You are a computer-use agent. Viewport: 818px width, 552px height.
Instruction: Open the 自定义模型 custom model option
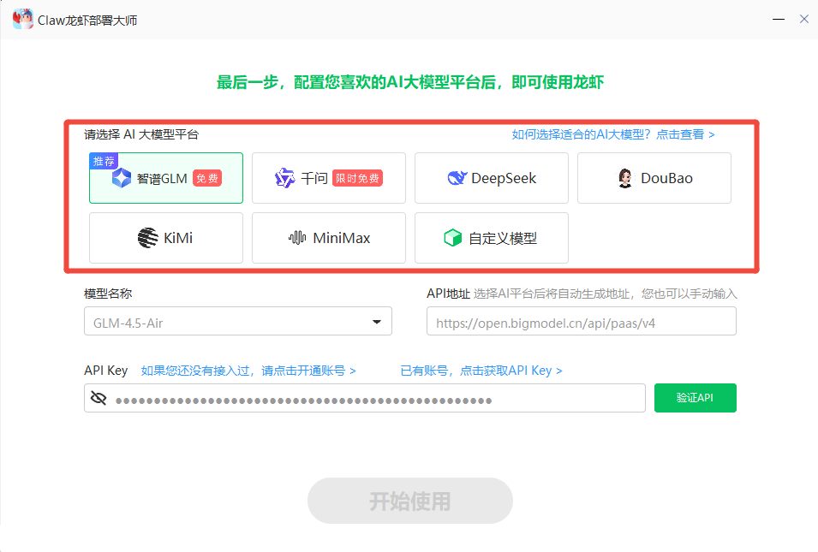tap(491, 238)
